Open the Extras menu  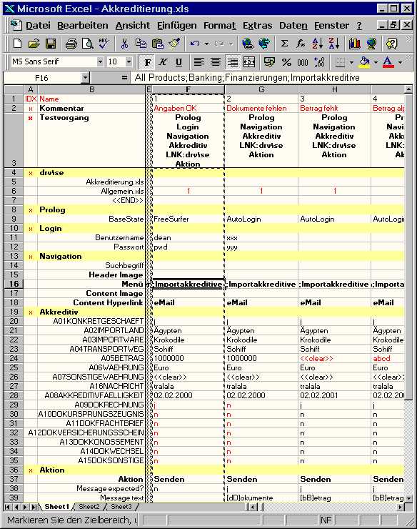point(258,26)
